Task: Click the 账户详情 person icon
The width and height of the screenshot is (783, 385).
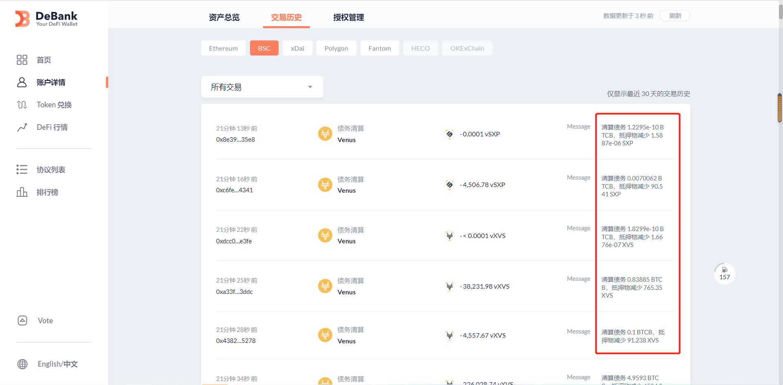Action: (22, 82)
